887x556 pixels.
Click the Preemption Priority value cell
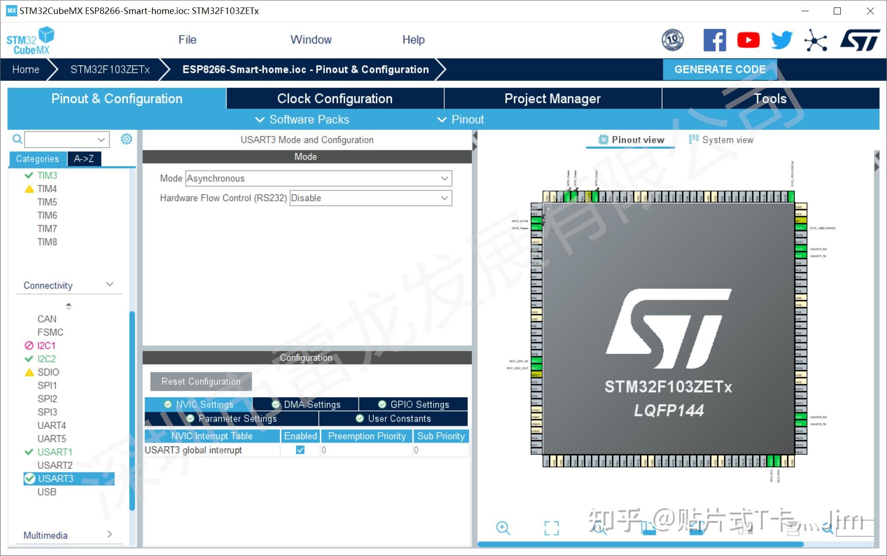pyautogui.click(x=366, y=450)
